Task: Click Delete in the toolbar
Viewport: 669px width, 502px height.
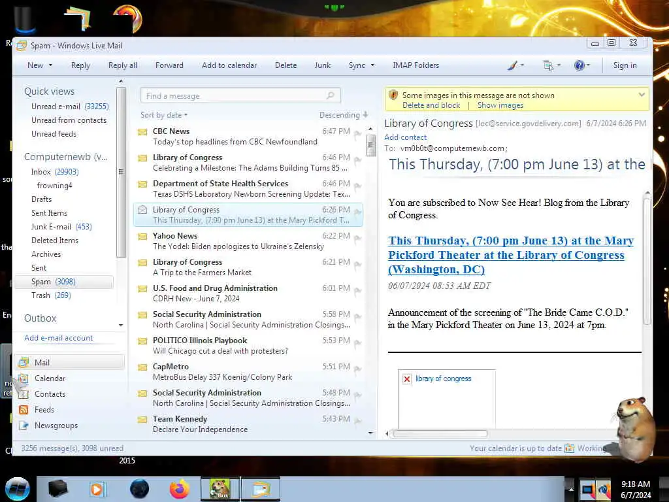Action: click(x=286, y=65)
